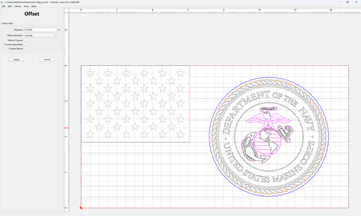This screenshot has height=216, width=361.
Task: Open the File menu
Action: click(4, 6)
